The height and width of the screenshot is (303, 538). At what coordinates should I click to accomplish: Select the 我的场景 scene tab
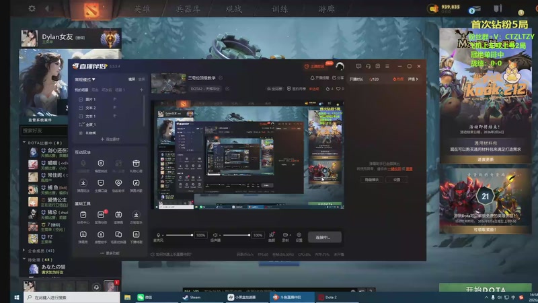(81, 90)
